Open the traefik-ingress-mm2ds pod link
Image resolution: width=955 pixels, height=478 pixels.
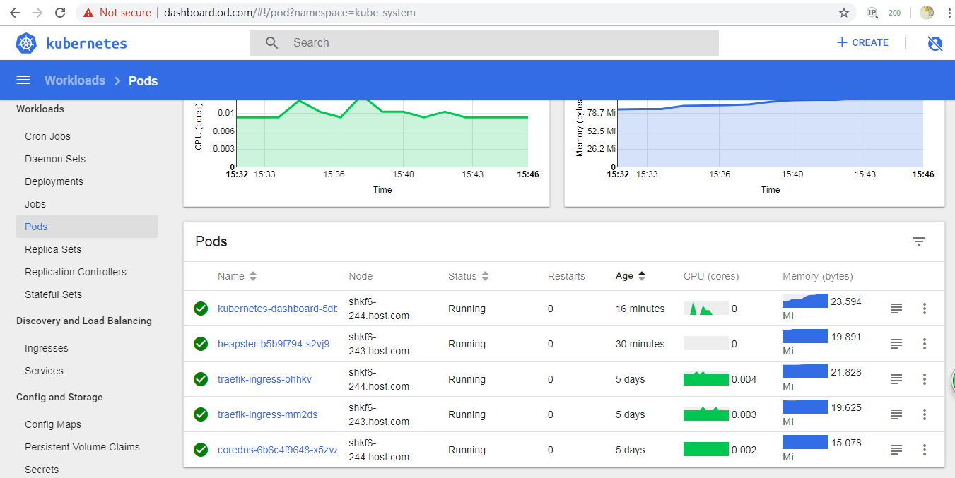(267, 414)
